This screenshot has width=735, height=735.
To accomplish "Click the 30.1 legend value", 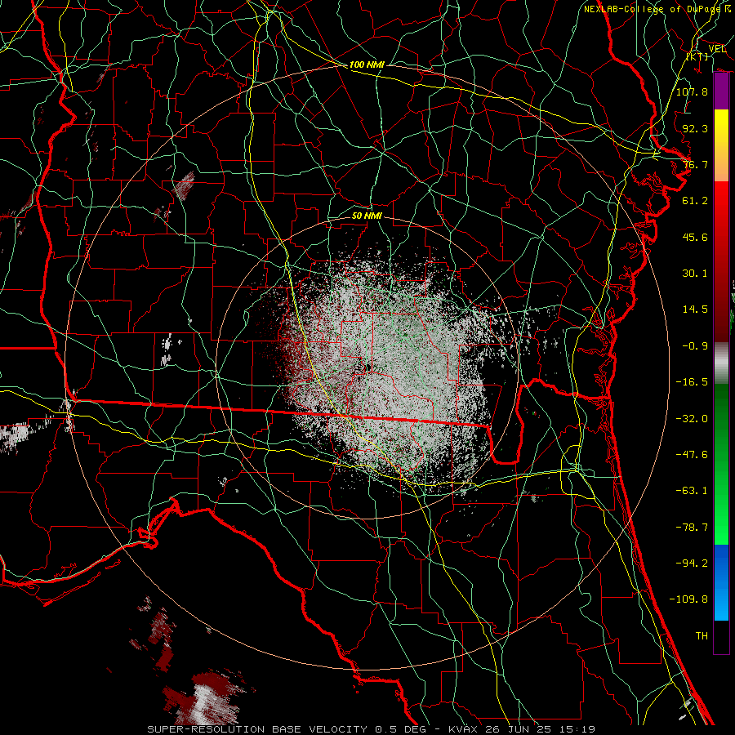I will point(695,274).
